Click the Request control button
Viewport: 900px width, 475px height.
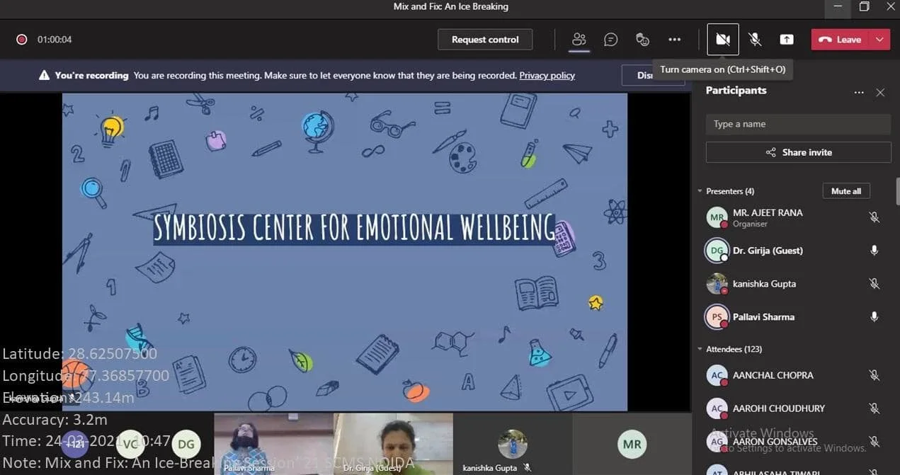485,40
